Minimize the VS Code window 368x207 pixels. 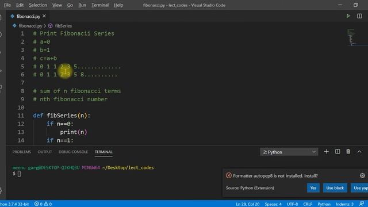[340, 5]
